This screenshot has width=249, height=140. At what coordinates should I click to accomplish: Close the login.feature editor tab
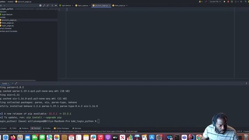point(73,5)
